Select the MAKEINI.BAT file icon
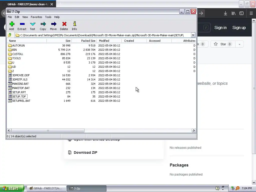 pos(10,83)
